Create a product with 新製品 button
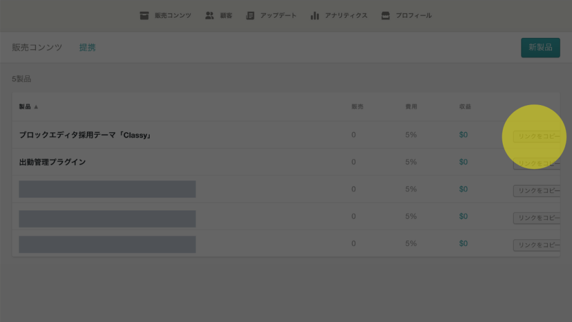 (x=540, y=48)
